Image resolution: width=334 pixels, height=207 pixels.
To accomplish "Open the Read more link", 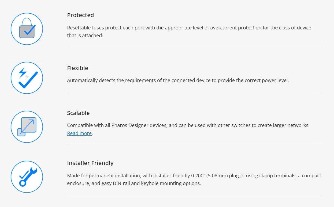I will point(79,133).
